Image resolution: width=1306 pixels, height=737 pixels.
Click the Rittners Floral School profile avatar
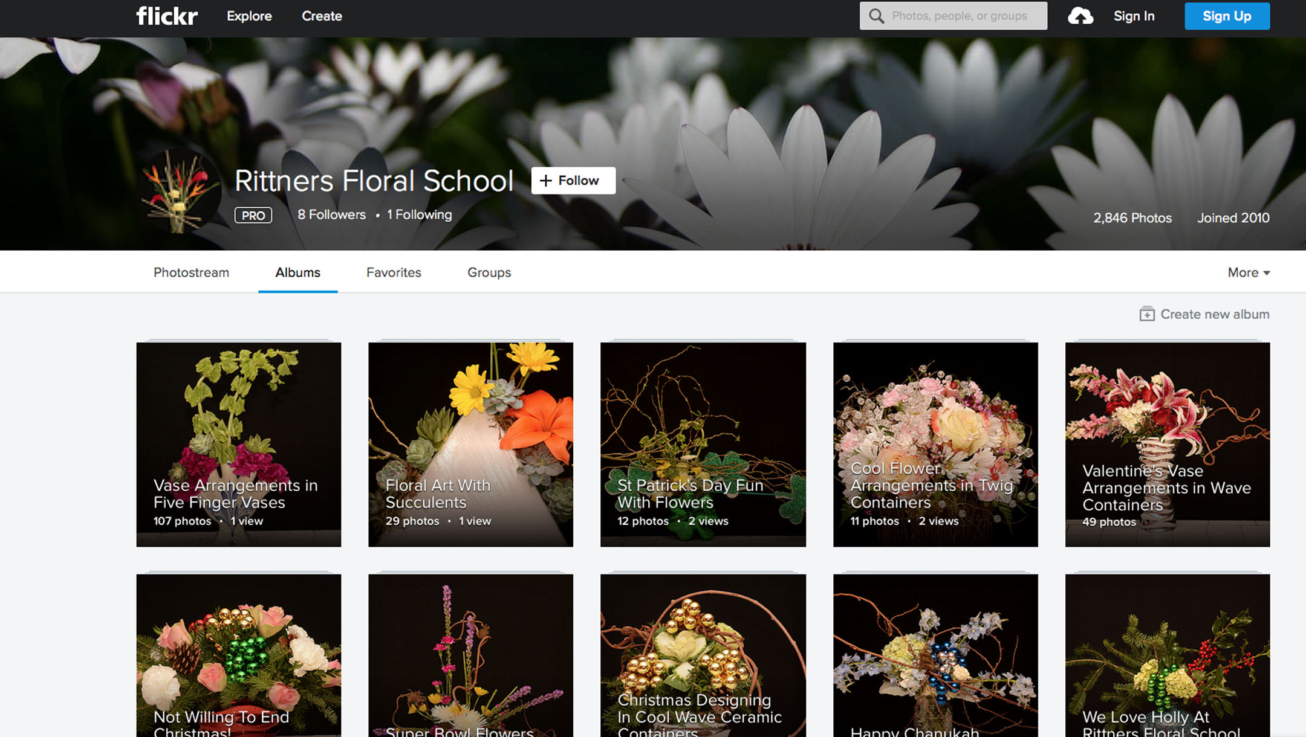(179, 192)
